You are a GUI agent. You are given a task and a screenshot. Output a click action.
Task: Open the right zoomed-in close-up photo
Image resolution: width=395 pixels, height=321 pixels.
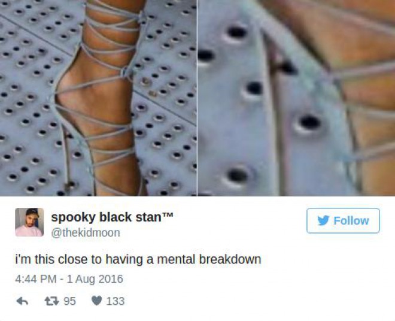[296, 98]
